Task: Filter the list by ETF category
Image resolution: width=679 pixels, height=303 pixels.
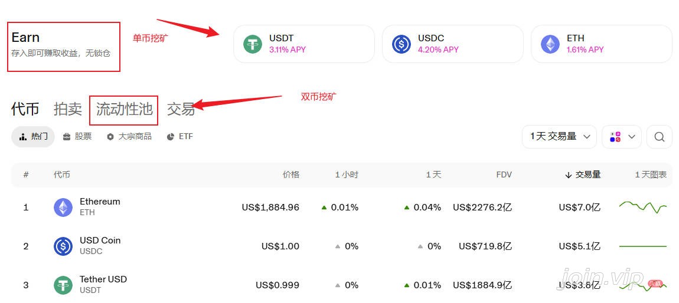Action: 179,137
